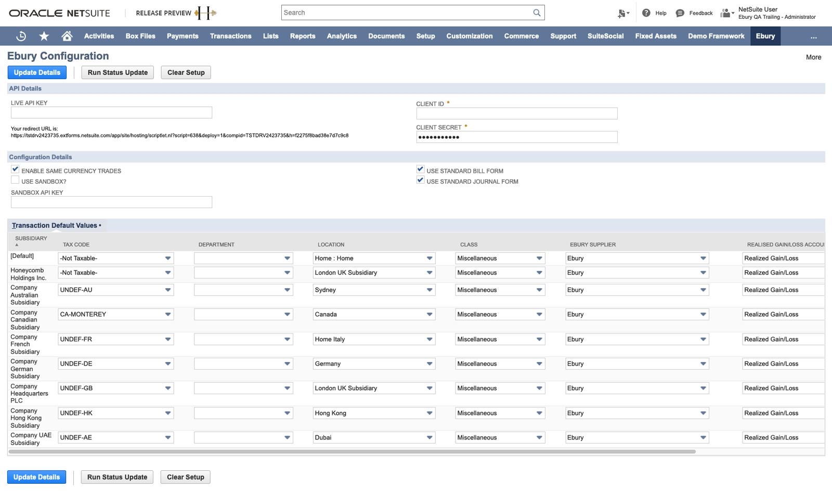Click top Clear Setup button
The height and width of the screenshot is (491, 832).
point(186,72)
